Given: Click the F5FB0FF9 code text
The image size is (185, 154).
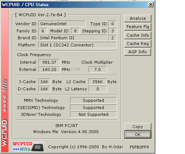Looking at the screenshot, I should coord(139,147).
